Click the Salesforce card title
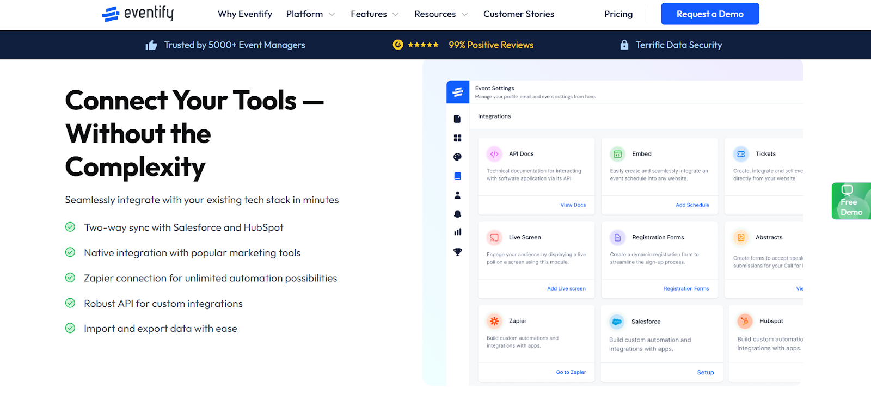 pyautogui.click(x=646, y=322)
